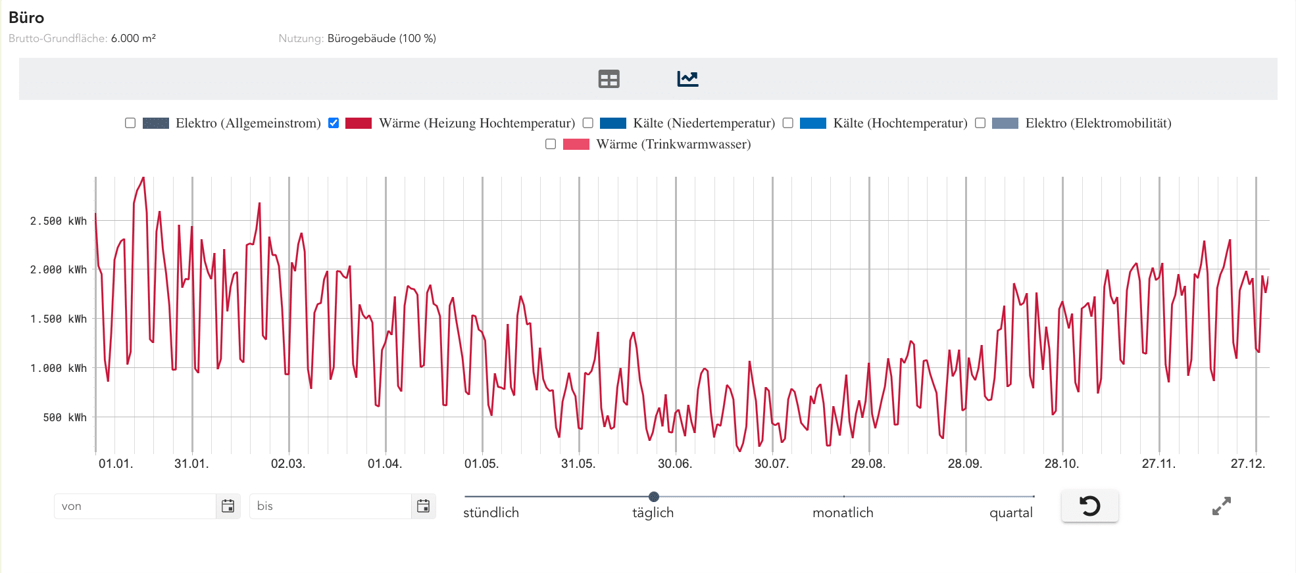Choose the quartal resolution label

point(1010,513)
